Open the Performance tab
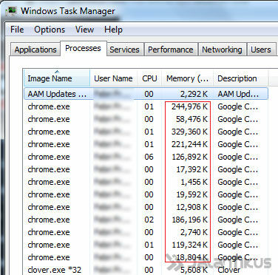 point(171,50)
